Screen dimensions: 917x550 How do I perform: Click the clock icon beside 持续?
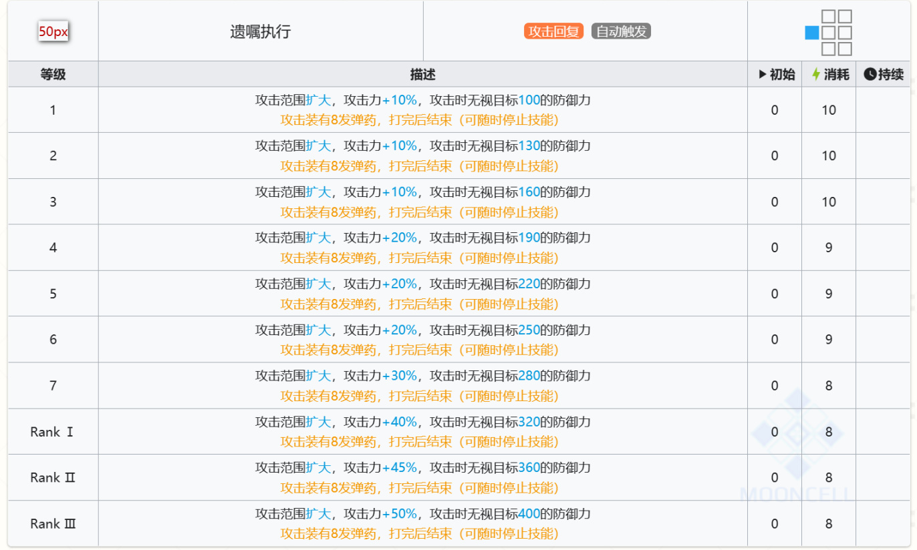point(870,74)
